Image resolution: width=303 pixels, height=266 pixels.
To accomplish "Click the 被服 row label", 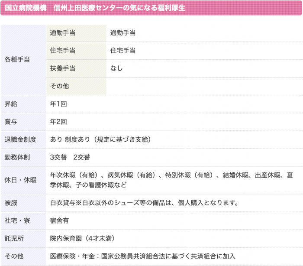I will [11, 203].
